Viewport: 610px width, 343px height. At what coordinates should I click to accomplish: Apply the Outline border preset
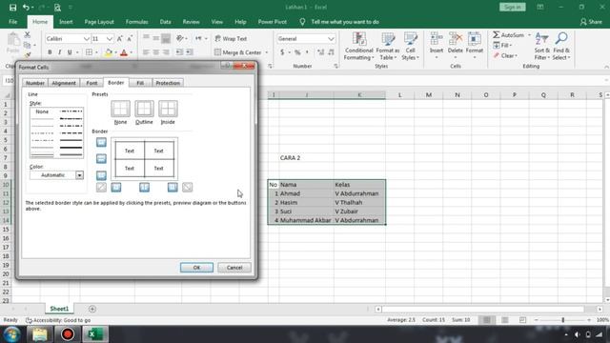coord(144,109)
